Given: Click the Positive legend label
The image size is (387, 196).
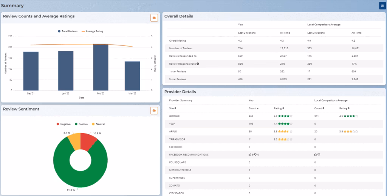Looking at the screenshot, I should (82, 124).
